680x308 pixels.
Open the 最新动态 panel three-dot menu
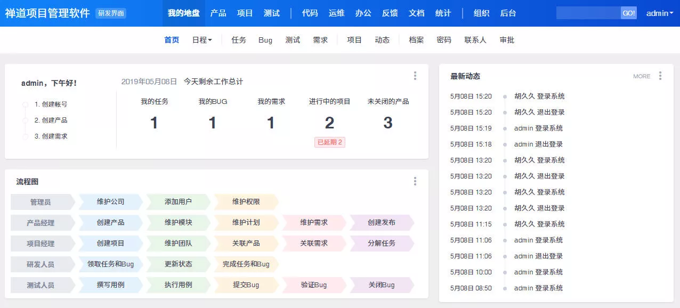click(x=660, y=76)
